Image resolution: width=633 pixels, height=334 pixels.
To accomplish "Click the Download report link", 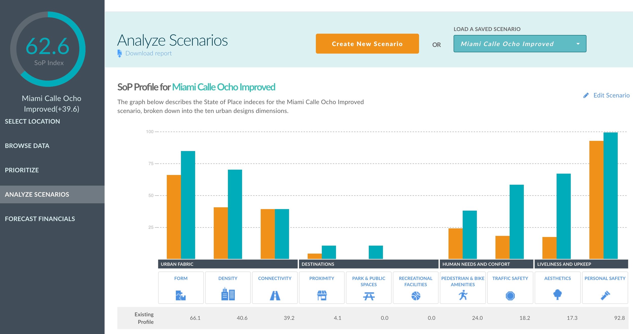I will click(148, 53).
